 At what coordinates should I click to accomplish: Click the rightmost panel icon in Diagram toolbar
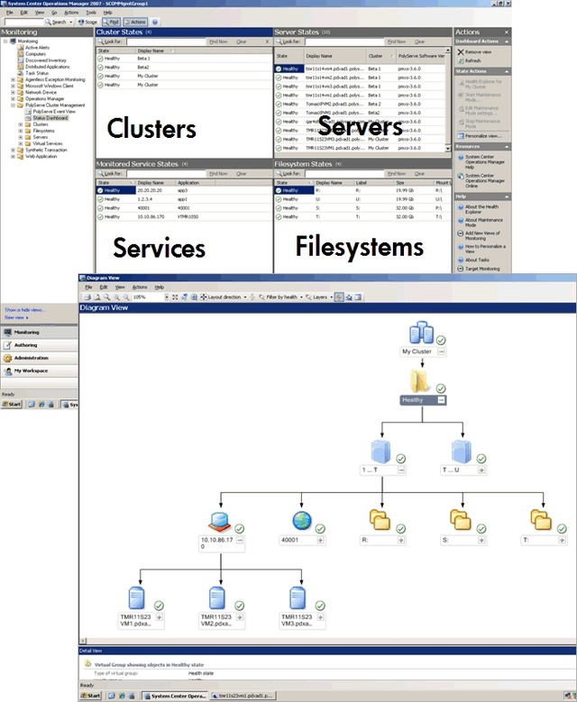click(x=359, y=297)
